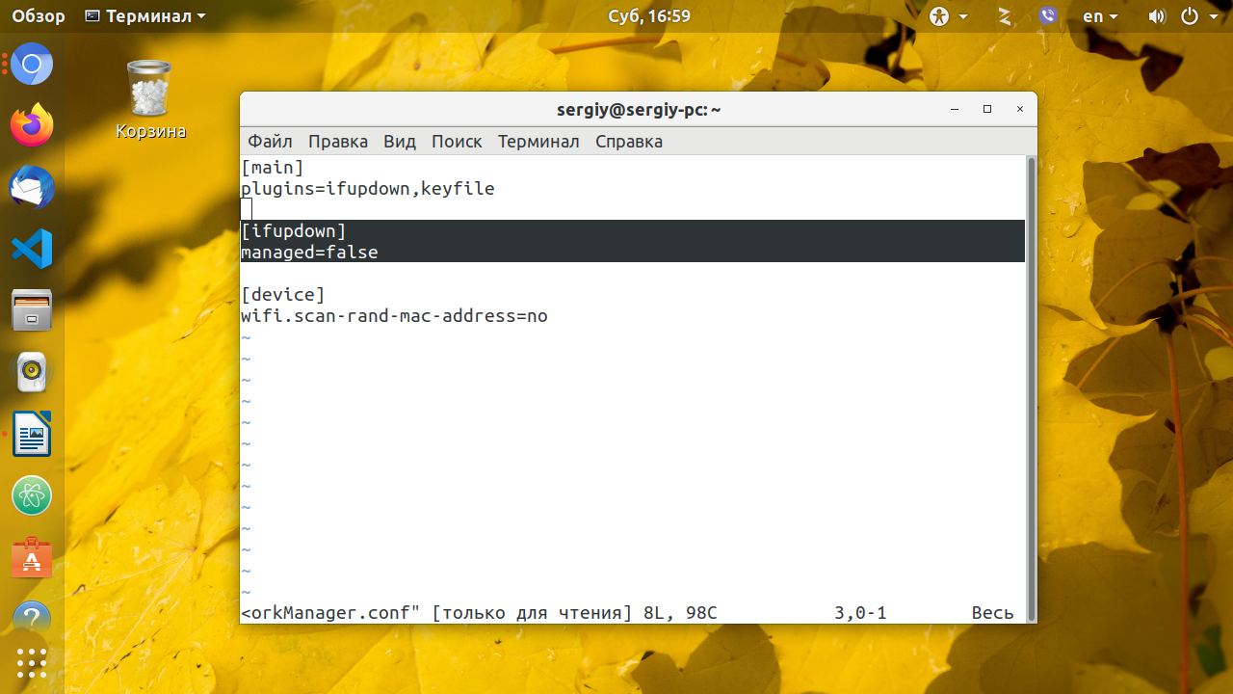This screenshot has width=1233, height=694.
Task: Maximize the terminal window
Action: click(987, 110)
